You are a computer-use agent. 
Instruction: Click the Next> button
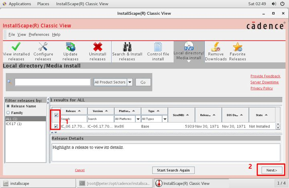click(x=271, y=170)
